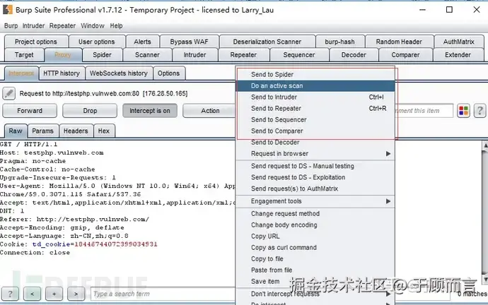Image resolution: width=488 pixels, height=305 pixels.
Task: Open the AuthMatrix tab
Action: click(x=459, y=42)
